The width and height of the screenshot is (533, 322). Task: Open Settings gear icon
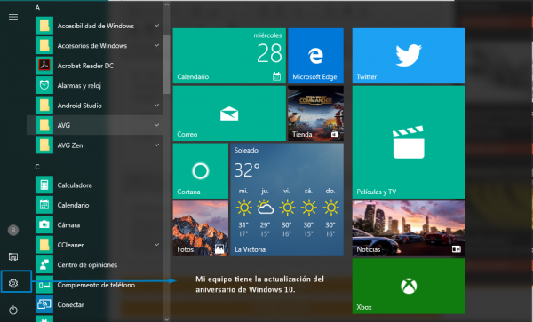coord(13,283)
